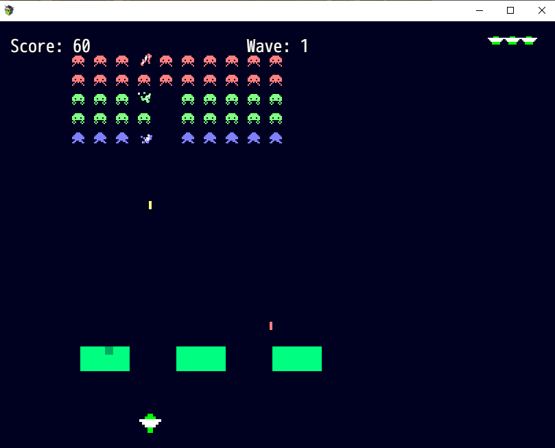Minimize the game window

coord(480,10)
